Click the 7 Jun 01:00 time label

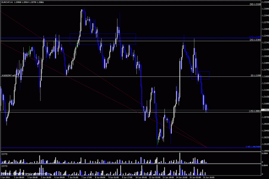(x=73, y=177)
